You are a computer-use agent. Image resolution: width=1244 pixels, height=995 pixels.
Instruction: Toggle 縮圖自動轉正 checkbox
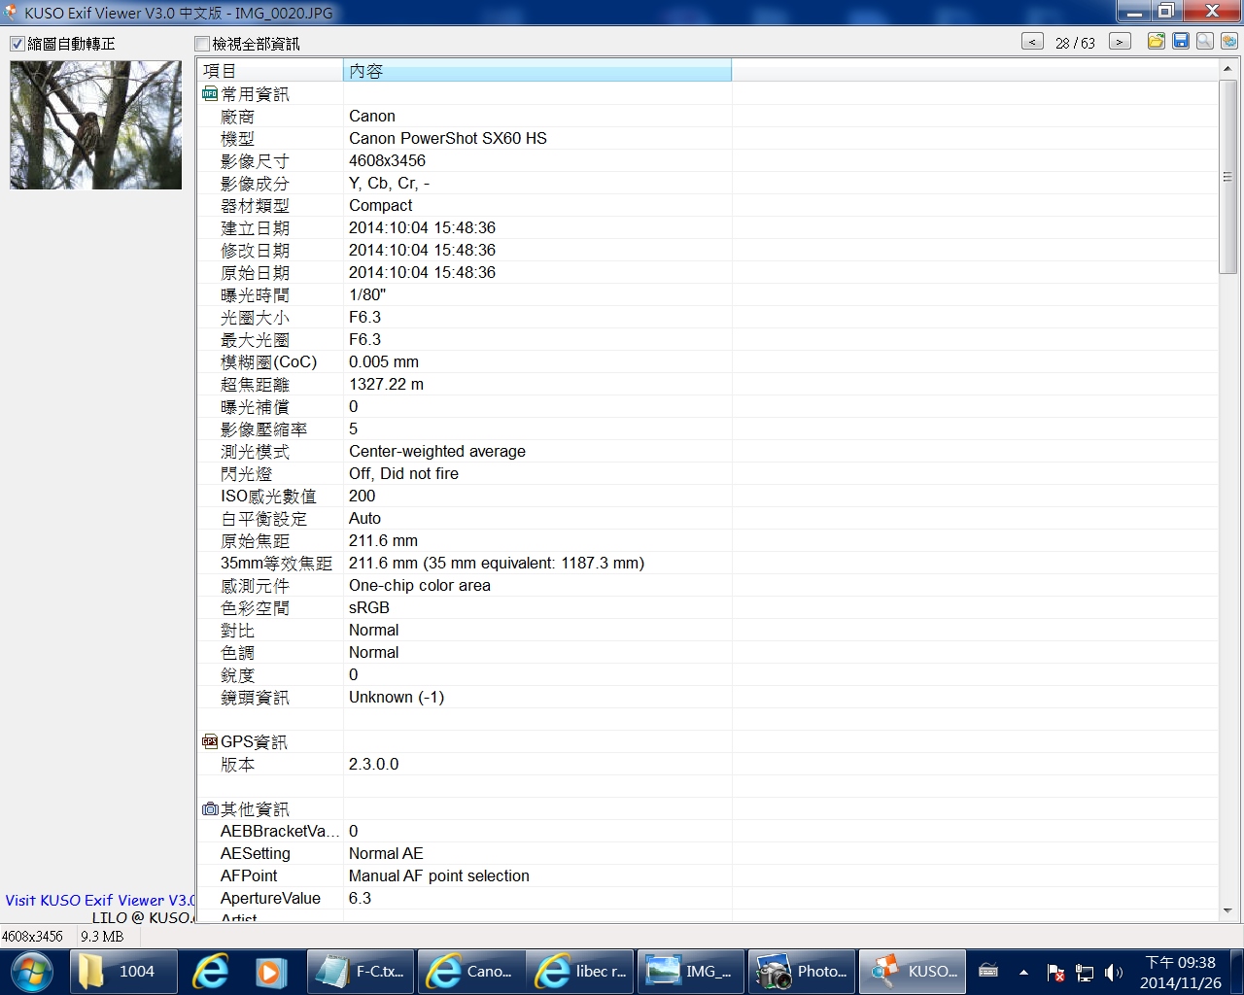click(x=17, y=44)
